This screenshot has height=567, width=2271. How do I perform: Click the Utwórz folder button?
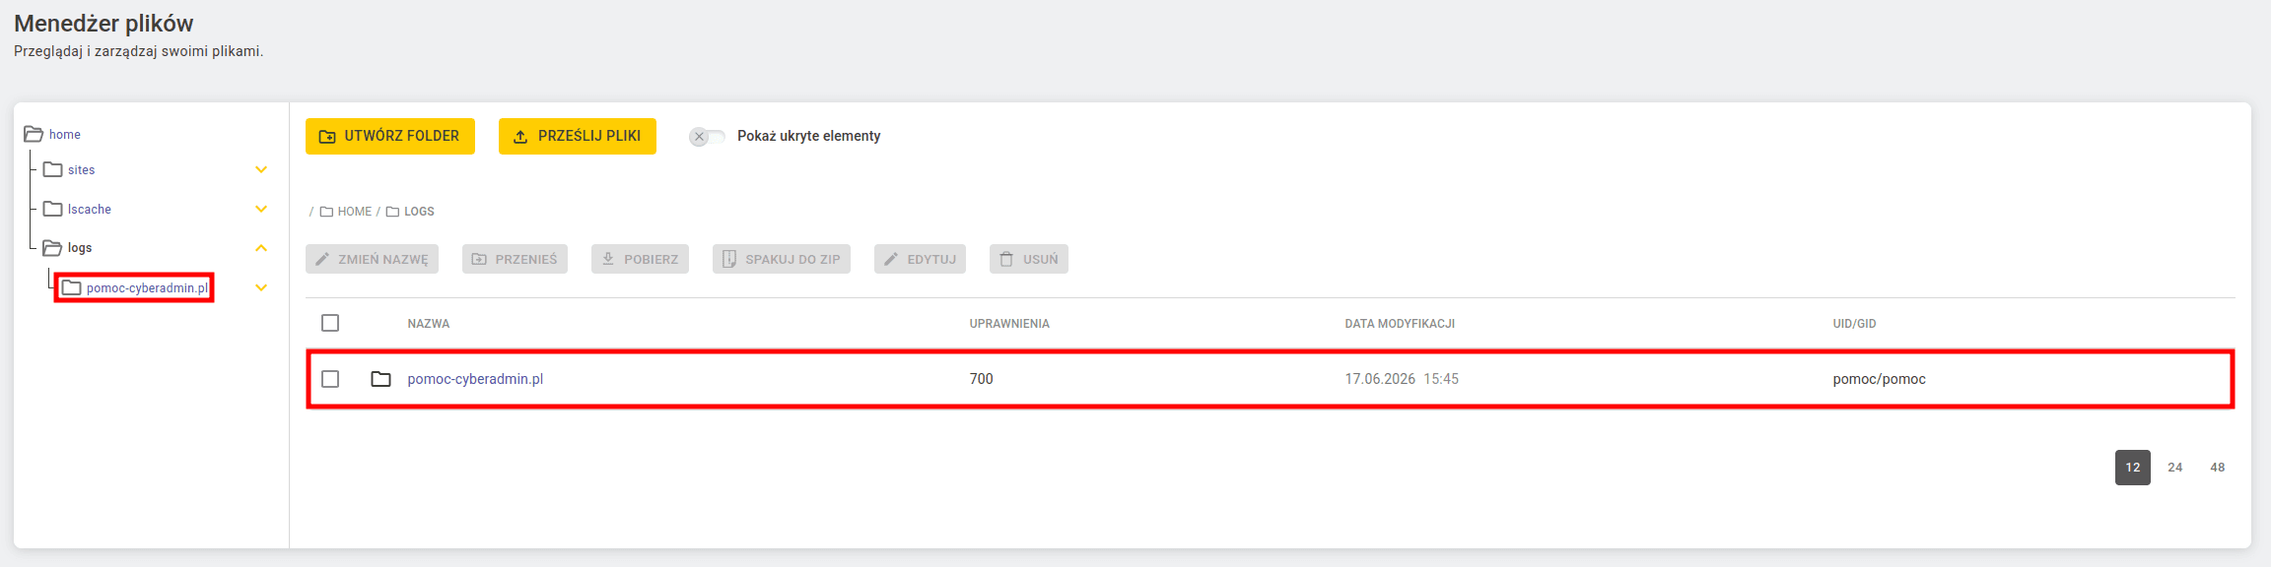click(x=390, y=136)
